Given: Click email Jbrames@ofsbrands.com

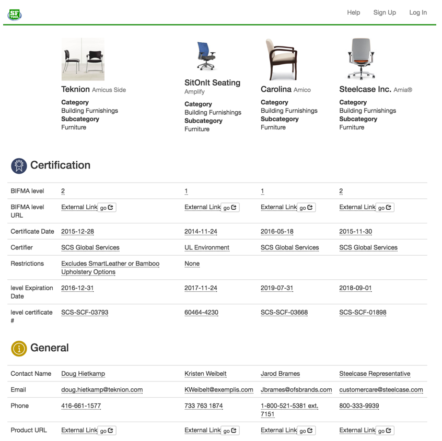Looking at the screenshot, I should [296, 390].
